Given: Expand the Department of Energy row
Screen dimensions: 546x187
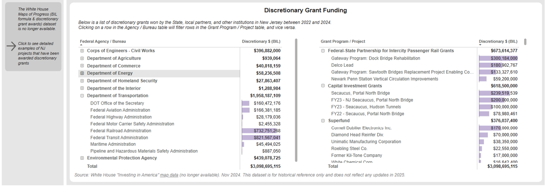Looking at the screenshot, I should [x=82, y=74].
